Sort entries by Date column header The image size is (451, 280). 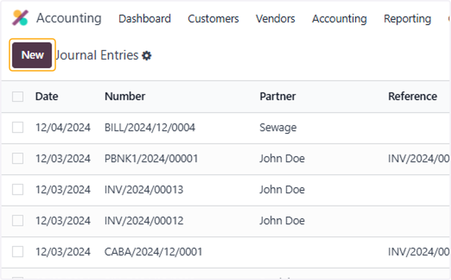[x=47, y=96]
